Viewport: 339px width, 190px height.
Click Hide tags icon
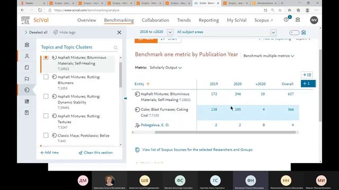(56, 32)
